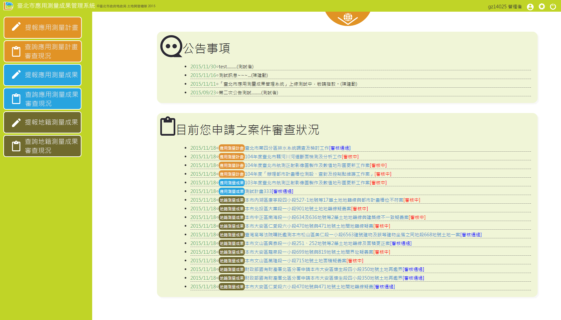
Task: Open case 本市文山區萬隆段一小段715地號
Action: [296, 261]
